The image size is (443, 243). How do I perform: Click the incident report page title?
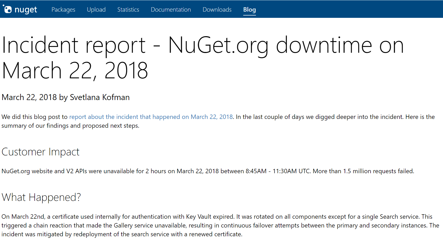click(203, 58)
